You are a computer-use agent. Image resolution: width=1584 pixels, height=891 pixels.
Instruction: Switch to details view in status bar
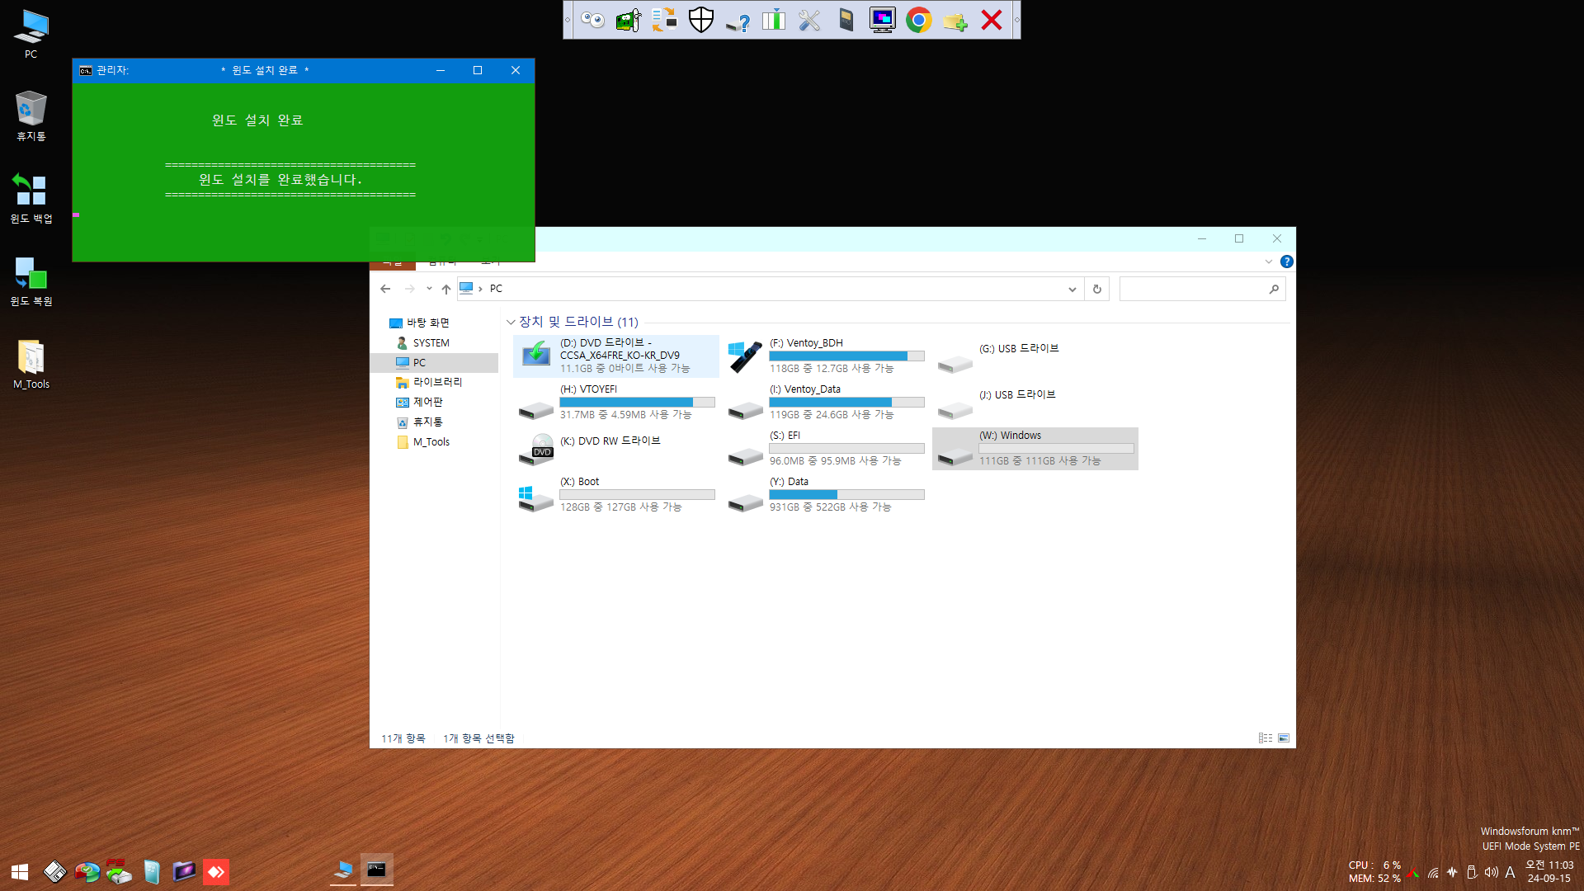(1266, 738)
